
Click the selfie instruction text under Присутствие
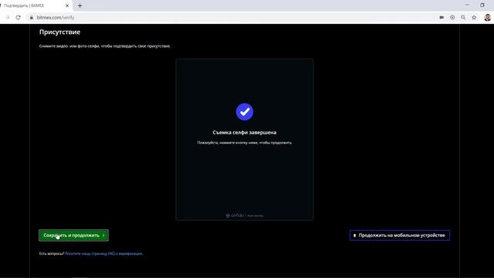105,46
